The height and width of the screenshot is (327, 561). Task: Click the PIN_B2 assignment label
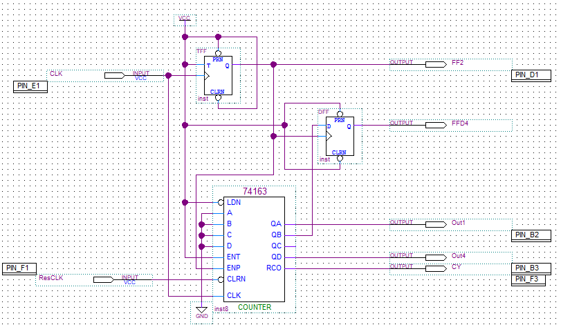pos(531,236)
